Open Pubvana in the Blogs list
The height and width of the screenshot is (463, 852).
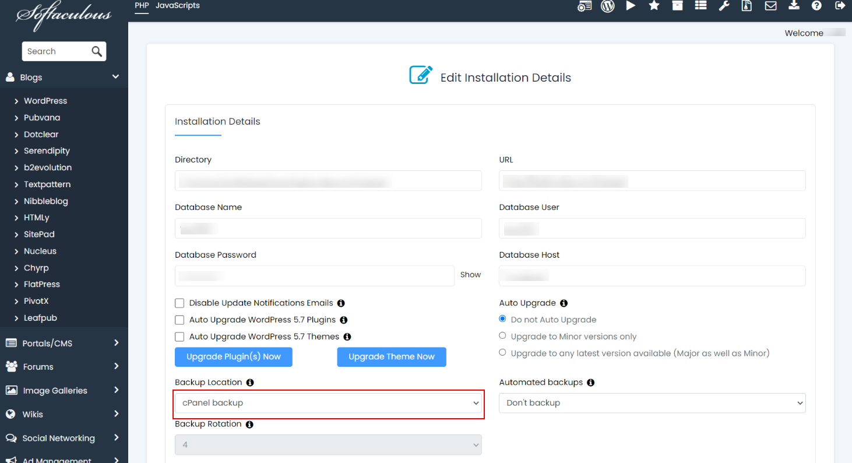42,118
